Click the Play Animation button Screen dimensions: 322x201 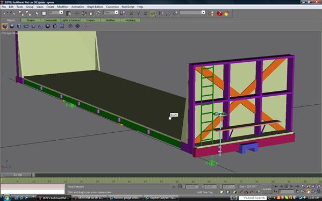click(x=287, y=186)
